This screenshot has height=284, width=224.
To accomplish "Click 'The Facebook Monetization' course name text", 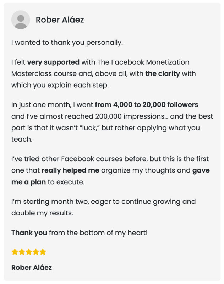I will pos(143,62).
